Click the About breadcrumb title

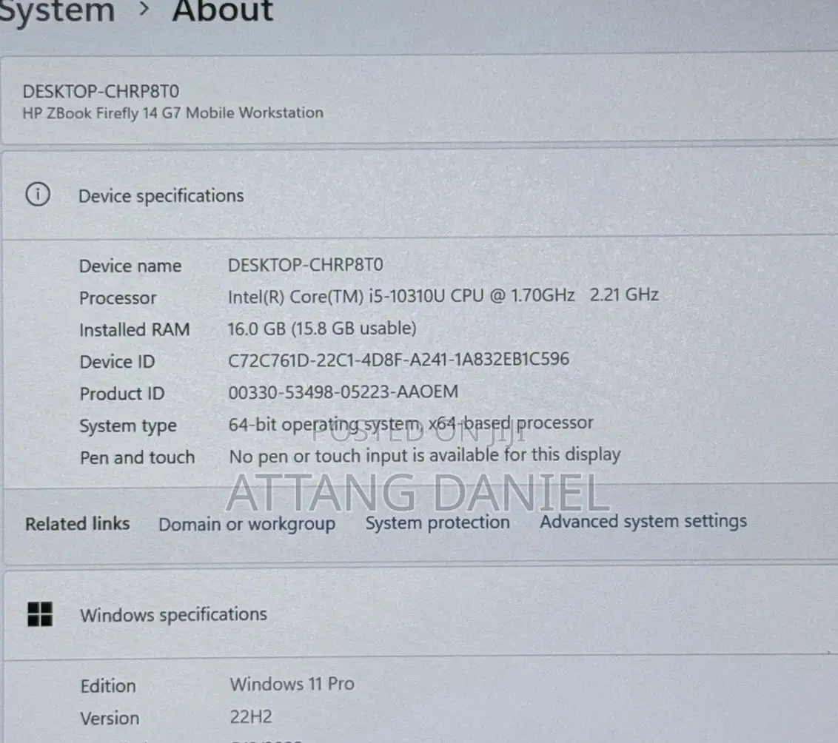click(x=222, y=10)
